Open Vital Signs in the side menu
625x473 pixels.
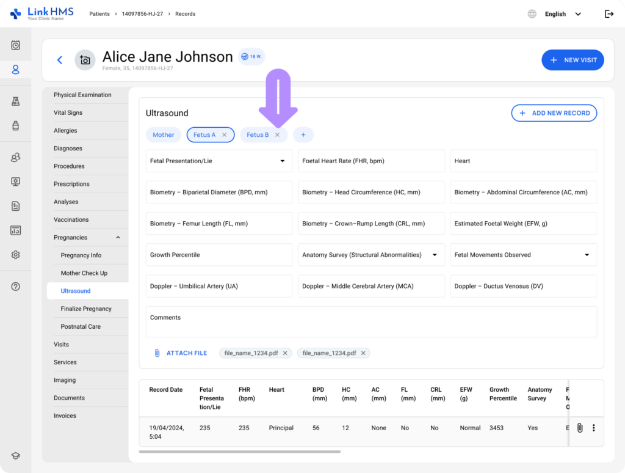point(68,113)
